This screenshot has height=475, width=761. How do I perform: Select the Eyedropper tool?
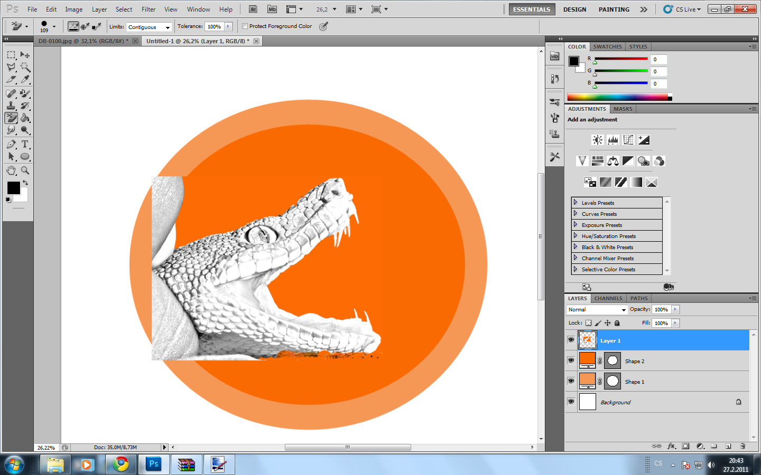pos(25,80)
